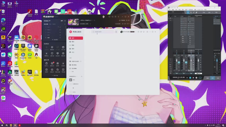The image size is (226, 127).
Task: Select the Arrow tool in Studio One toolbar
Action: pos(188,12)
